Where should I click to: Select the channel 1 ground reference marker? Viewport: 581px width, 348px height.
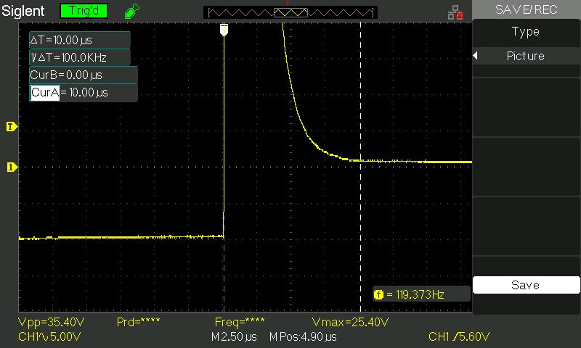pos(11,167)
